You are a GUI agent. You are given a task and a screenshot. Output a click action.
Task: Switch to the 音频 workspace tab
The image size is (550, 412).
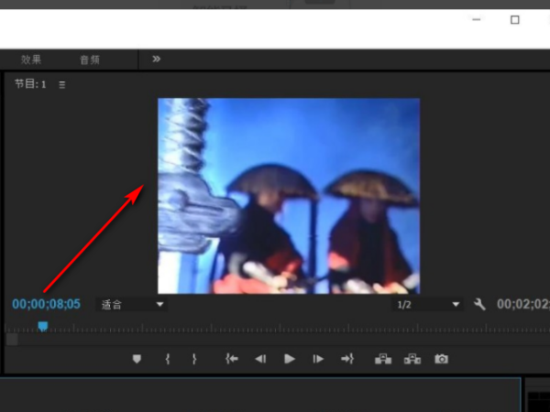(90, 60)
